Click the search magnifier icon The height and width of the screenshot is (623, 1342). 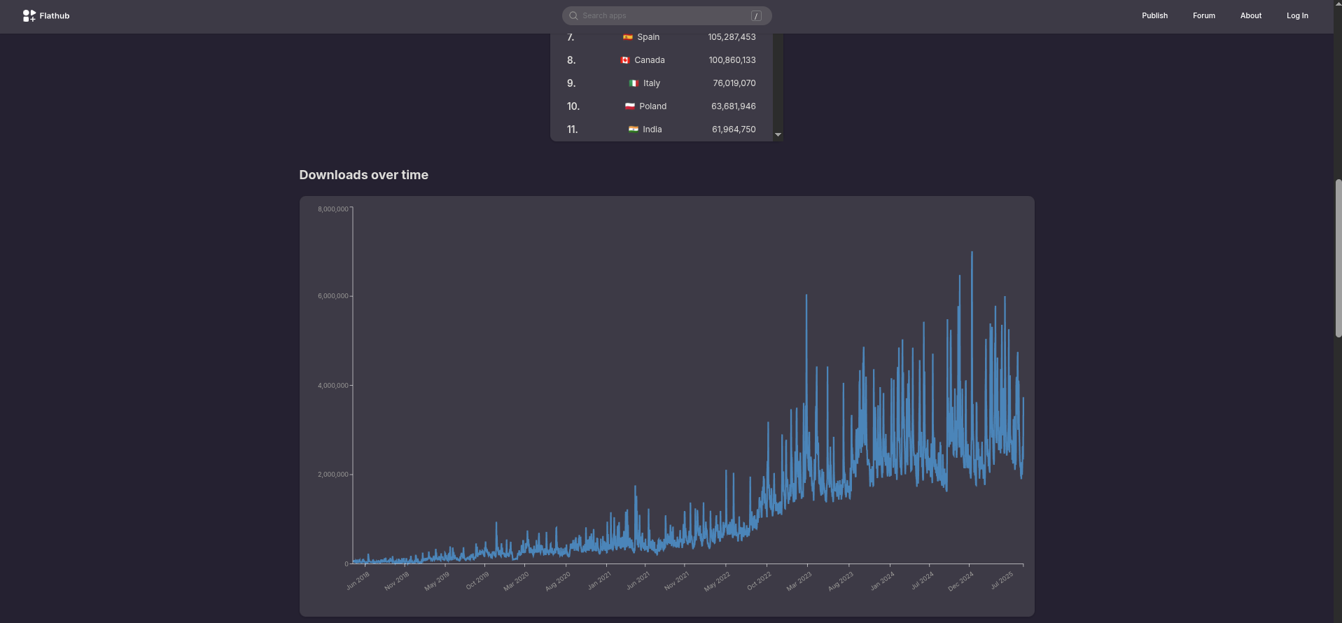[573, 15]
